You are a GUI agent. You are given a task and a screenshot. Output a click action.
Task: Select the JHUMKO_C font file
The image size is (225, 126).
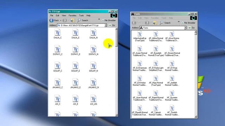coord(58,83)
